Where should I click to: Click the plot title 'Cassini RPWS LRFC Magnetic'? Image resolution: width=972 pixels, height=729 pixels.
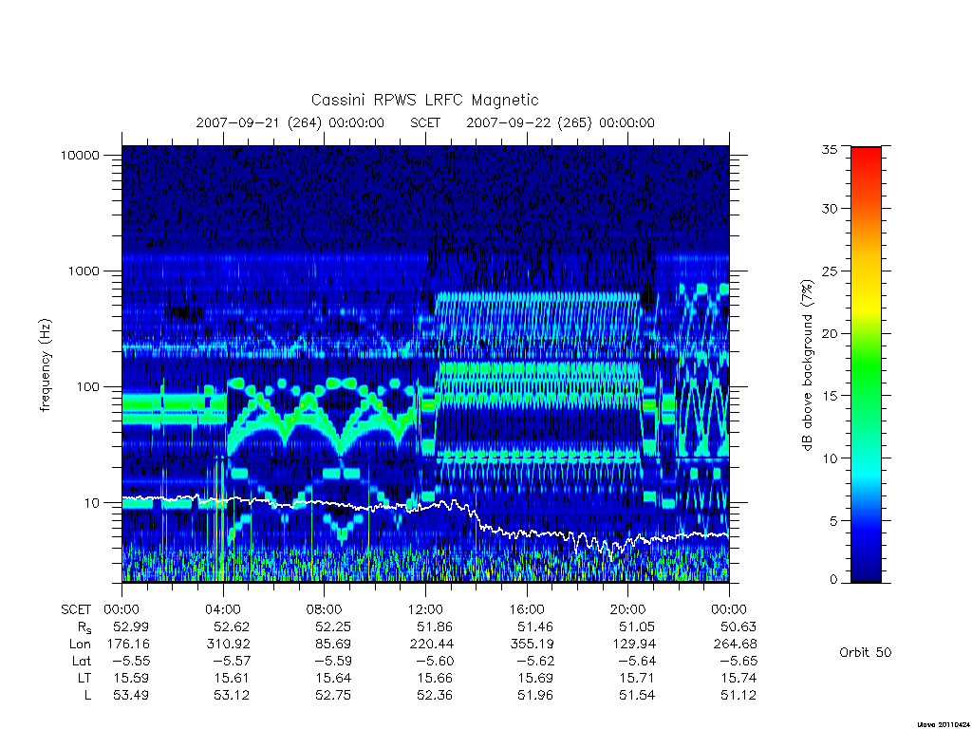point(424,100)
